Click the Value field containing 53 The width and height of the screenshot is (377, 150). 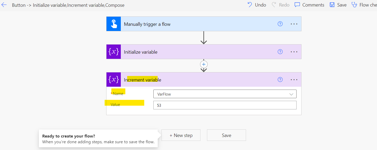click(225, 105)
